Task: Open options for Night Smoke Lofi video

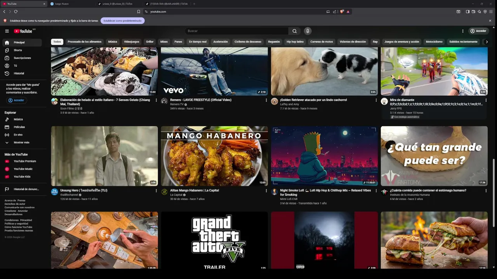Action: [376, 191]
